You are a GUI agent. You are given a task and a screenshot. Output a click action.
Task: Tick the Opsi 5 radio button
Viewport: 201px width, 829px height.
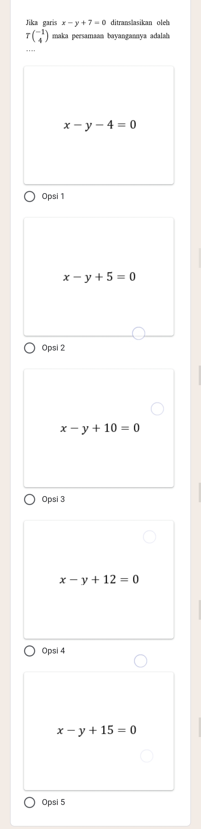click(30, 803)
